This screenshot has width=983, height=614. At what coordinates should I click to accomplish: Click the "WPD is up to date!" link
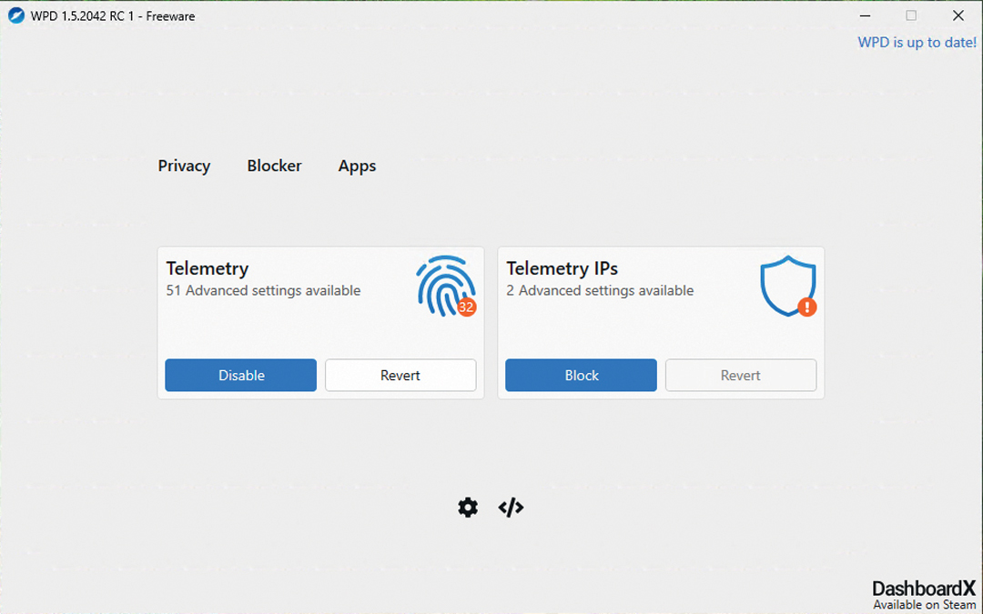(x=917, y=43)
